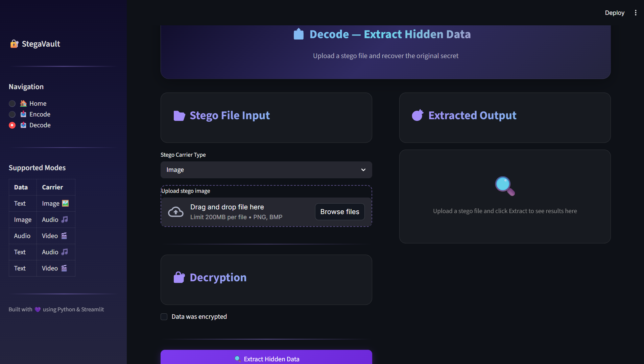Click the Deploy button

click(x=615, y=12)
